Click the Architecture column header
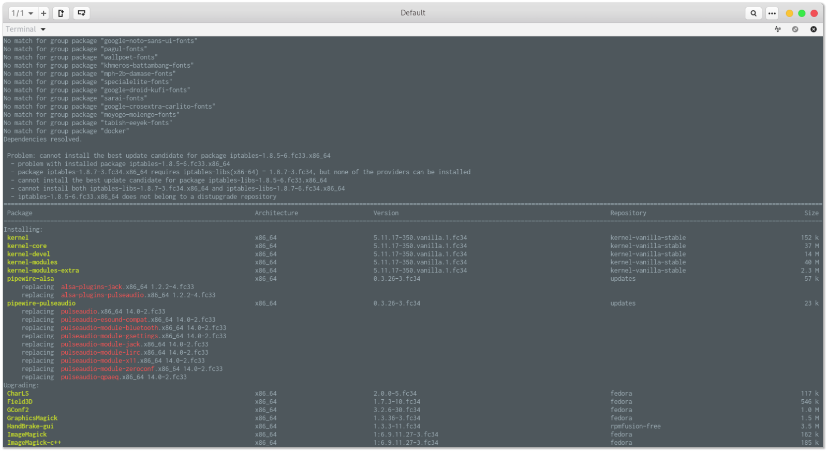 (x=276, y=213)
